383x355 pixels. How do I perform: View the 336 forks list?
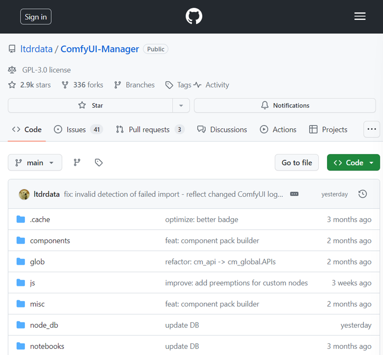[x=88, y=85]
